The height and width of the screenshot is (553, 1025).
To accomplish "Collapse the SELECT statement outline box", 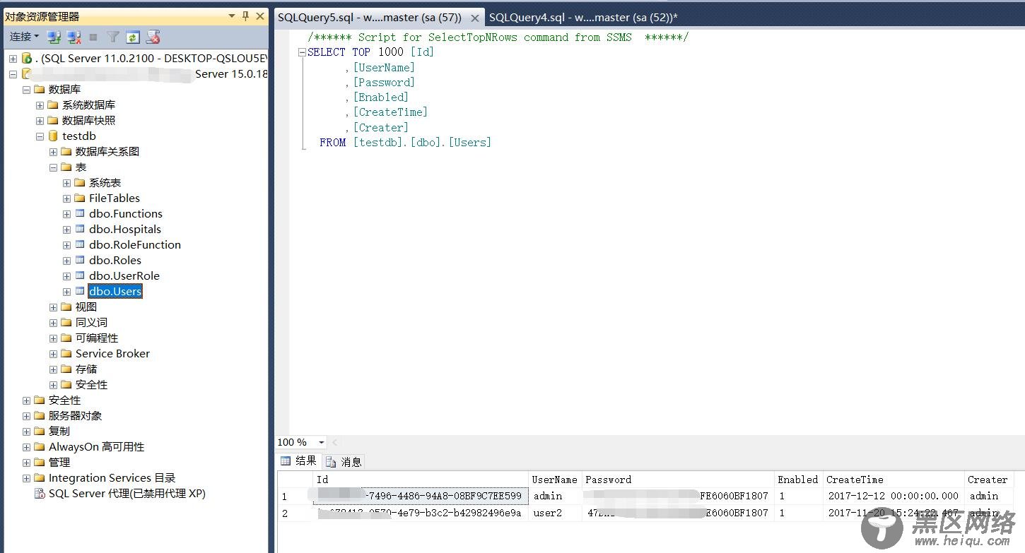I will [x=302, y=52].
